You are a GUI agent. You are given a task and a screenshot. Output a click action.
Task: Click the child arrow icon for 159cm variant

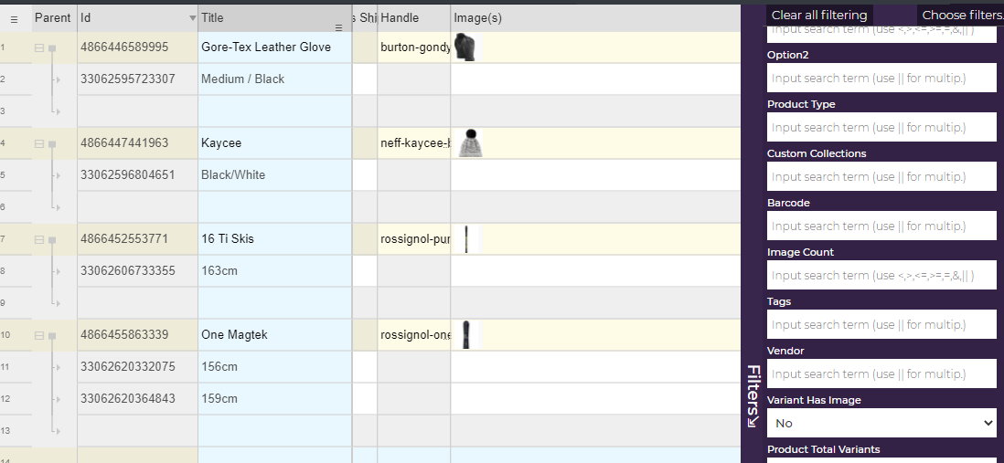coord(57,399)
